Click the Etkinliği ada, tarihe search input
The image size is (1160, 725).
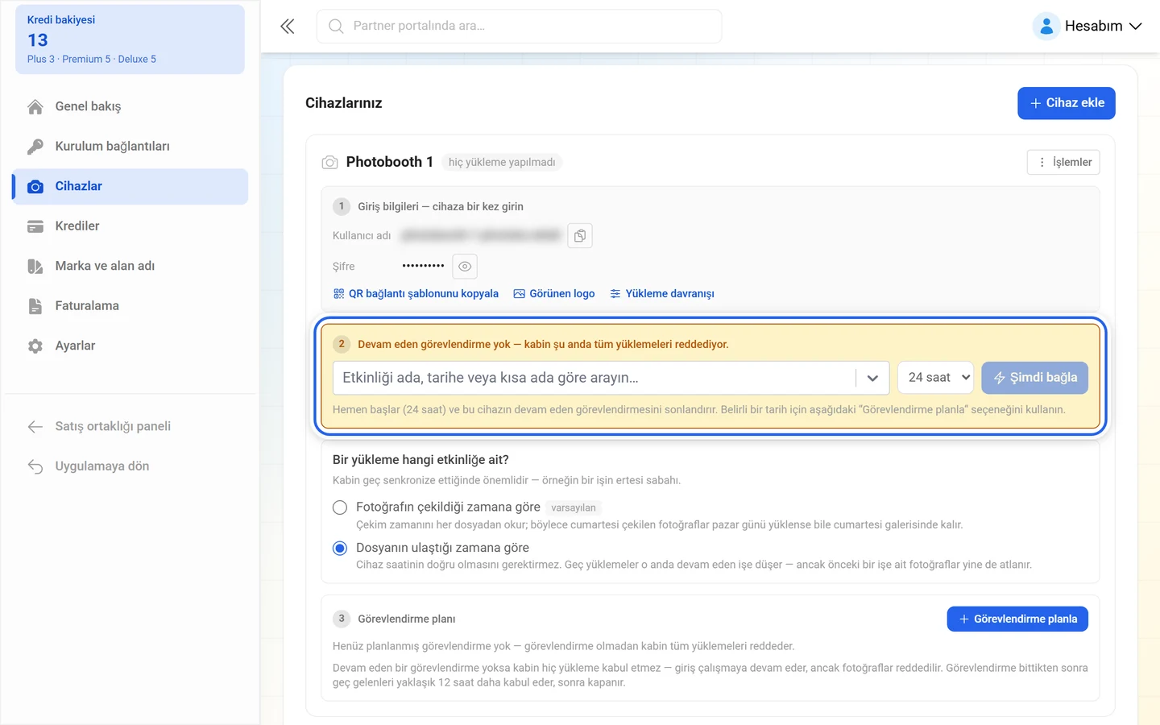click(x=594, y=378)
